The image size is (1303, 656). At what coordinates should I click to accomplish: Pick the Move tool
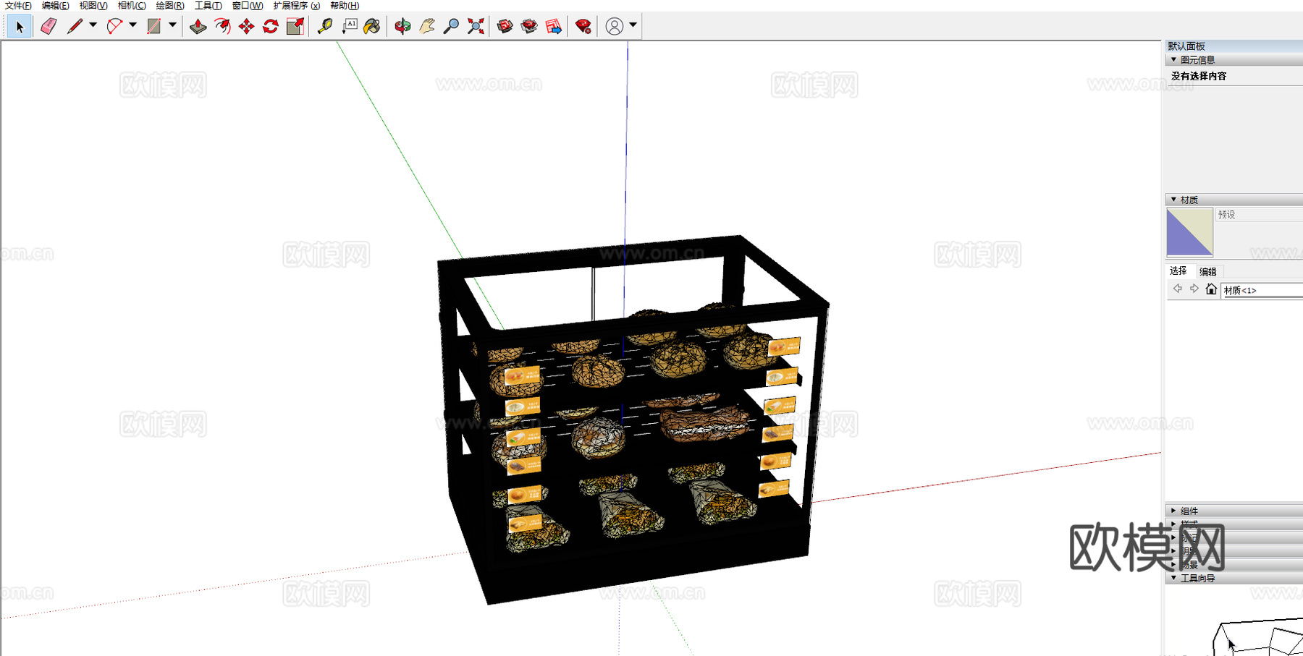pyautogui.click(x=246, y=27)
